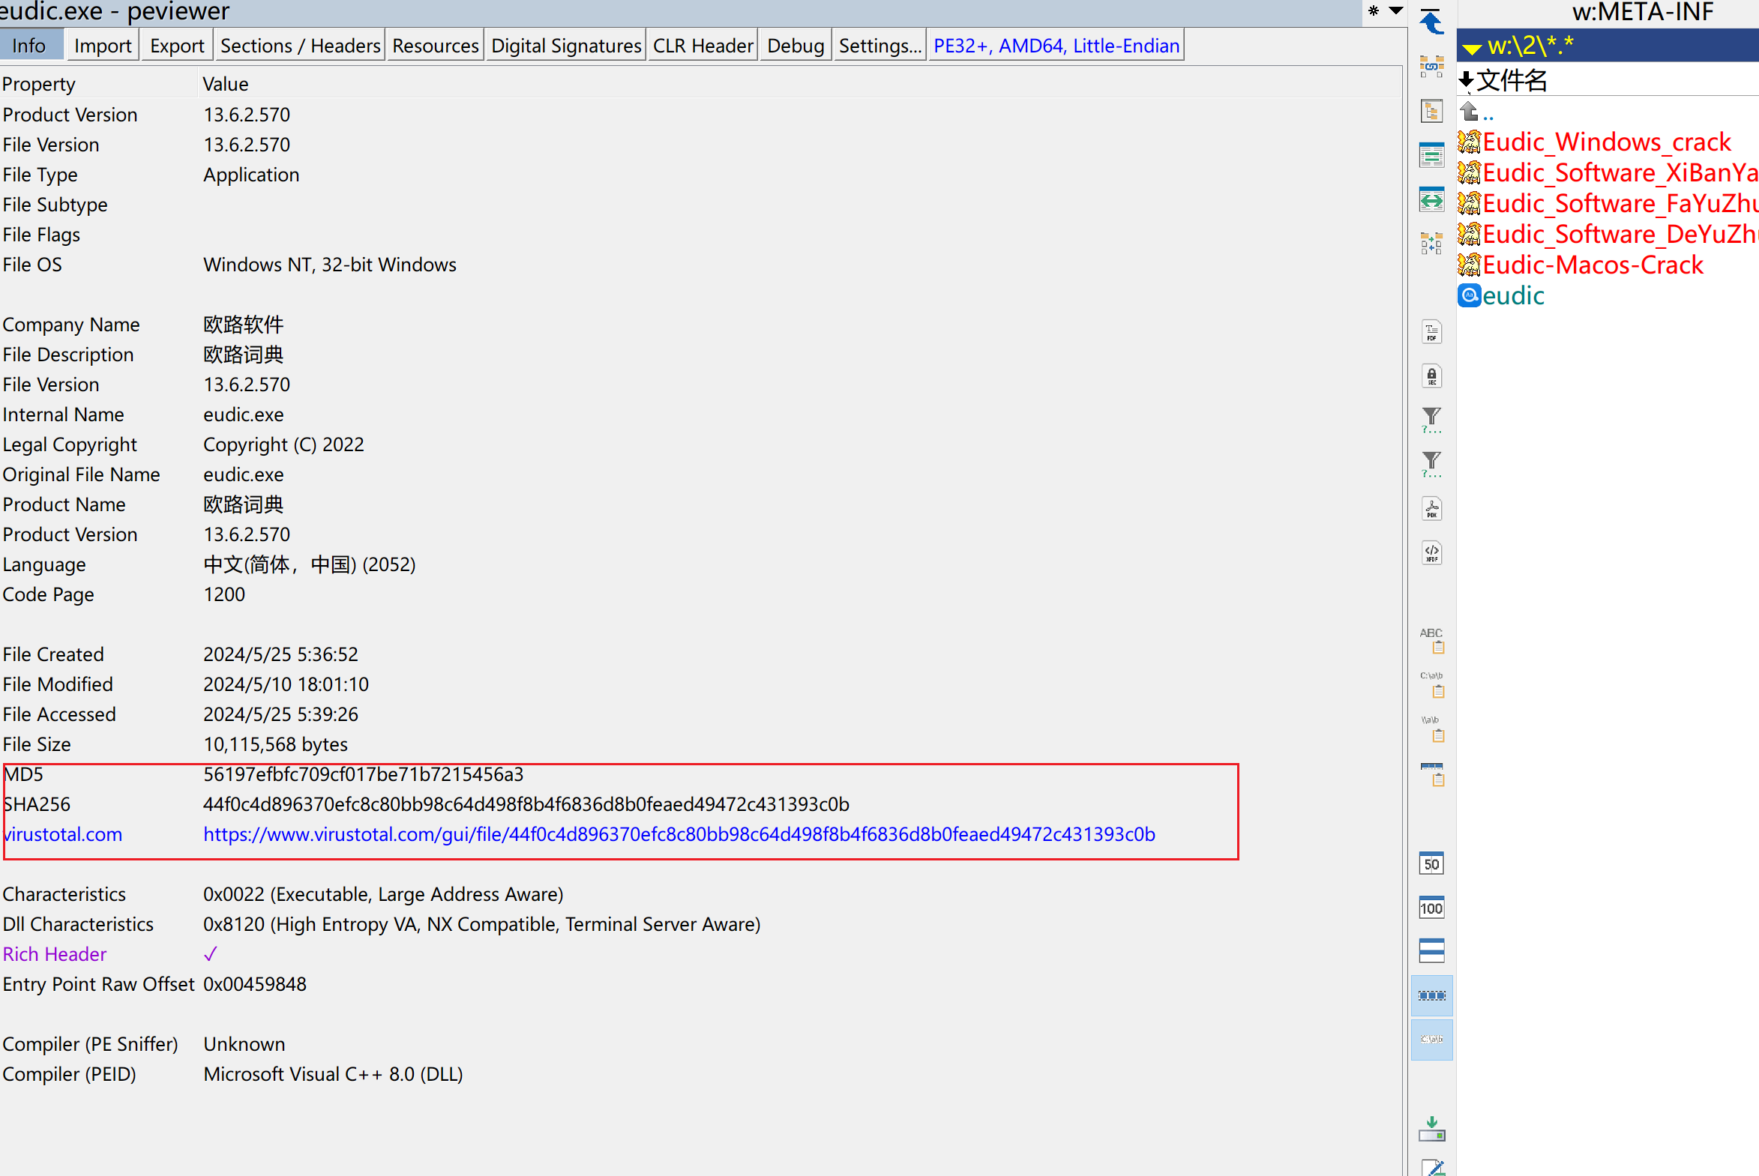
Task: Click the ABC copy-name clipboard icon
Action: click(x=1431, y=641)
